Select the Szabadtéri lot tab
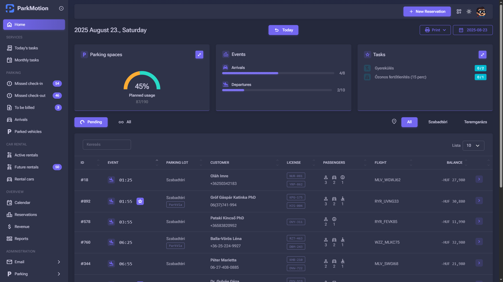The height and width of the screenshot is (282, 503). [438, 122]
